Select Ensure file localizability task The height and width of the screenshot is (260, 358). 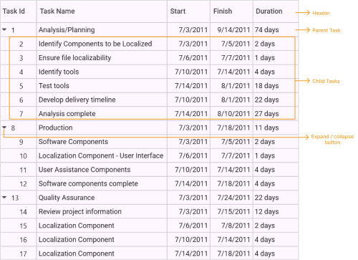(74, 58)
